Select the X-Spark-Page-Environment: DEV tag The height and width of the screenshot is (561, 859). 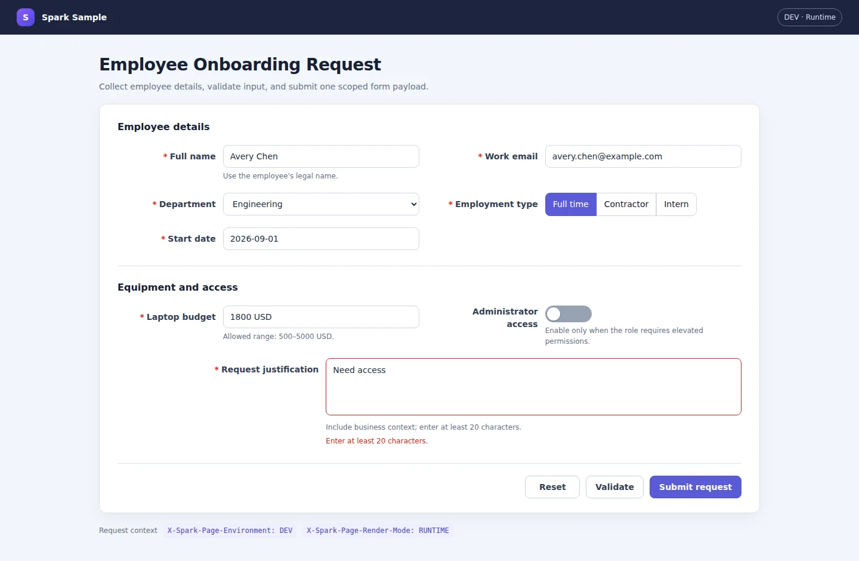tap(230, 531)
